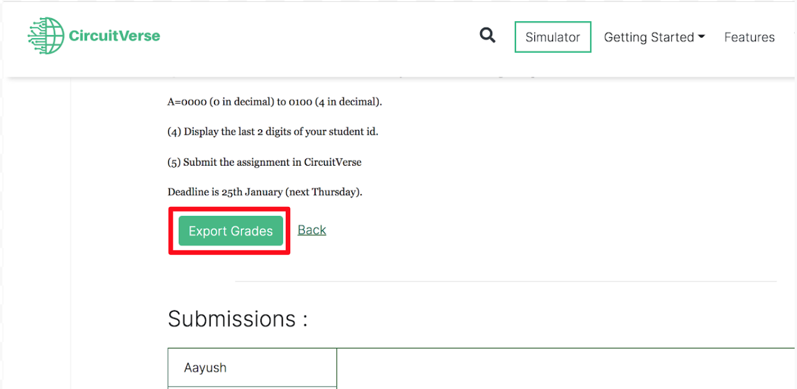Launch the Simulator from the navbar
The height and width of the screenshot is (389, 797).
click(552, 37)
